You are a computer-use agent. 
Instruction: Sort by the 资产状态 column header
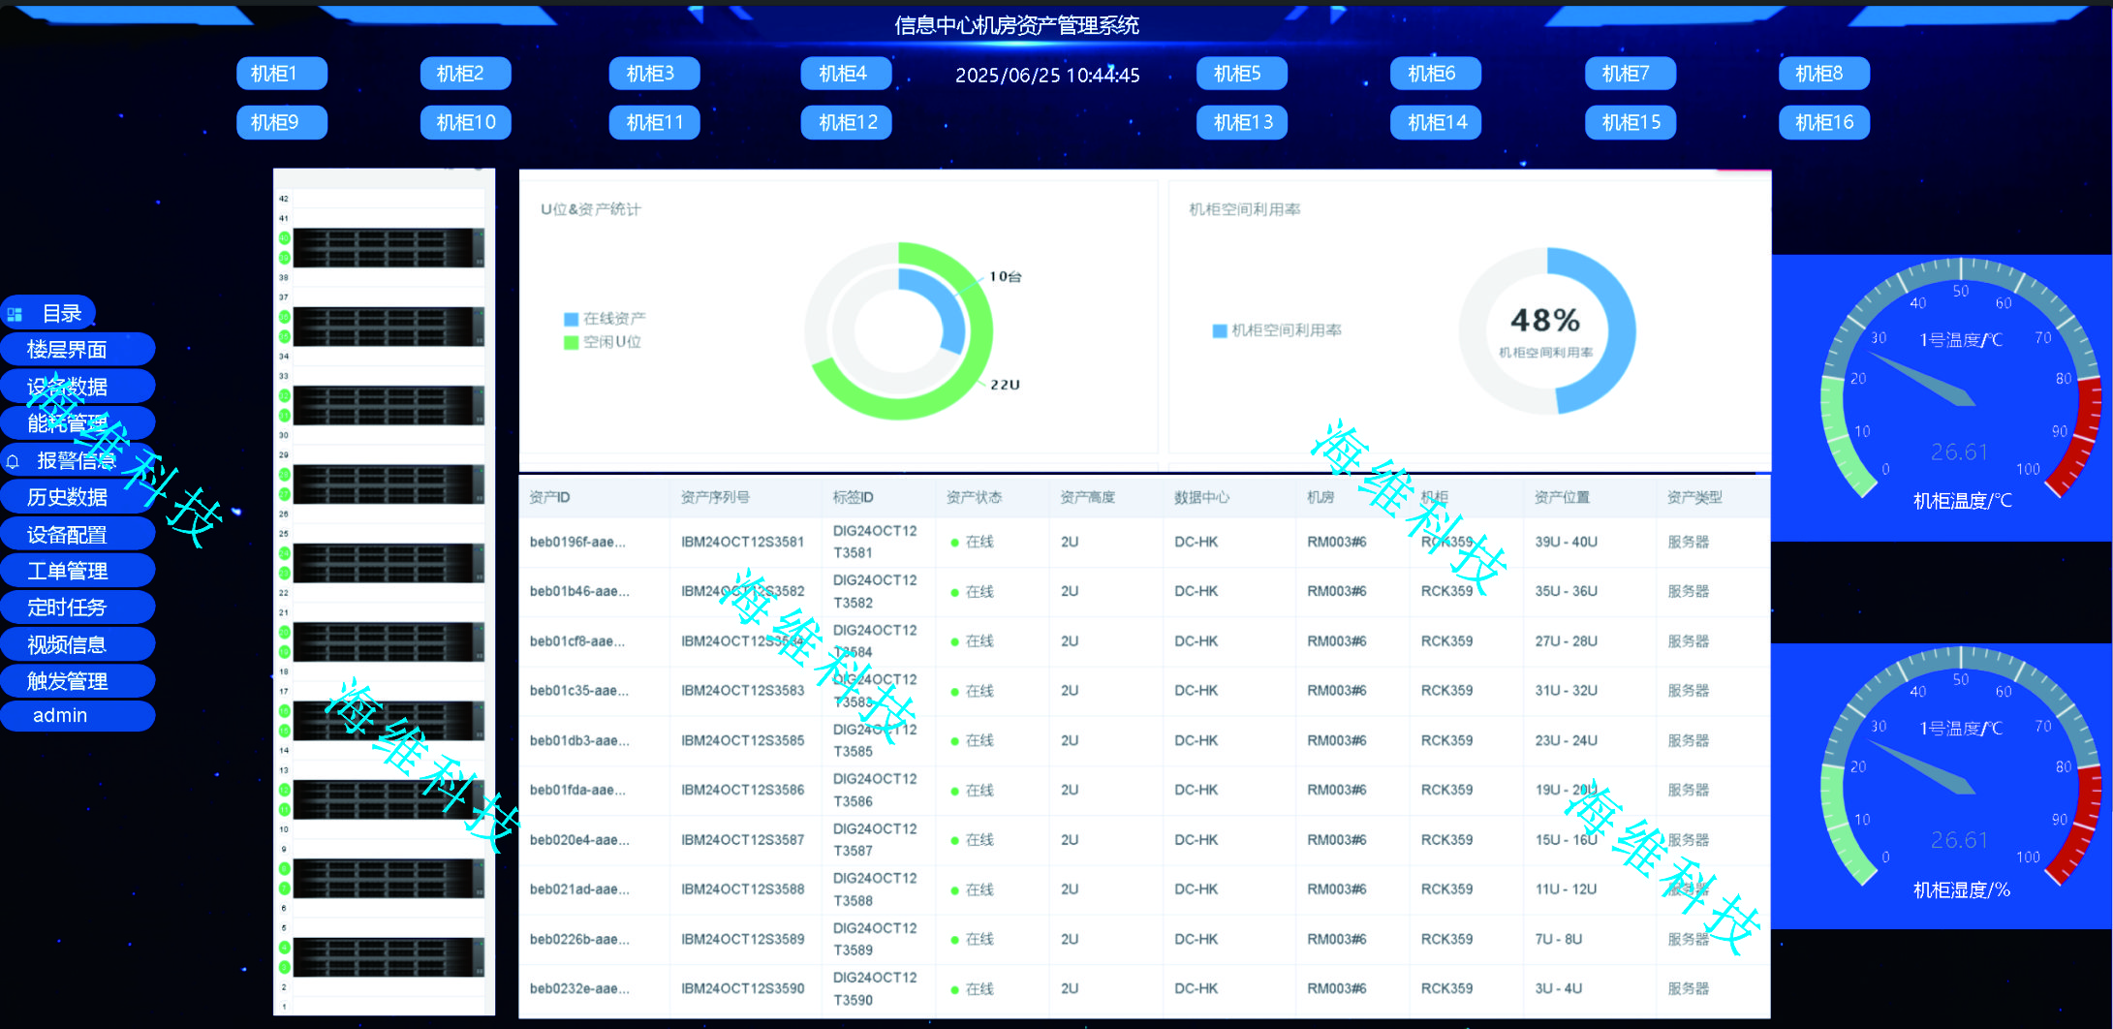974,497
